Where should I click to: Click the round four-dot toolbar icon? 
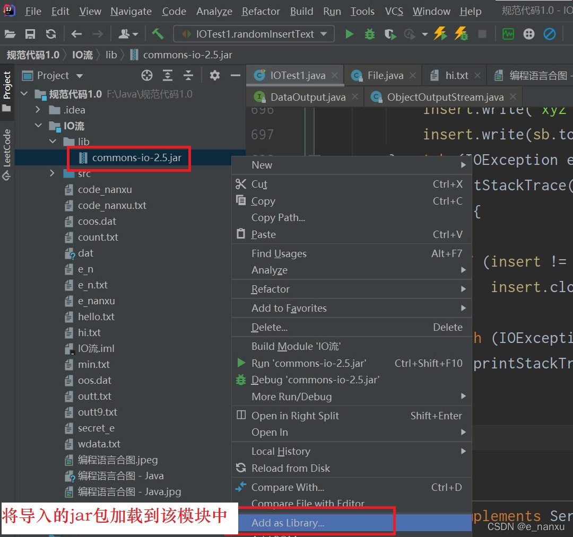tap(529, 34)
